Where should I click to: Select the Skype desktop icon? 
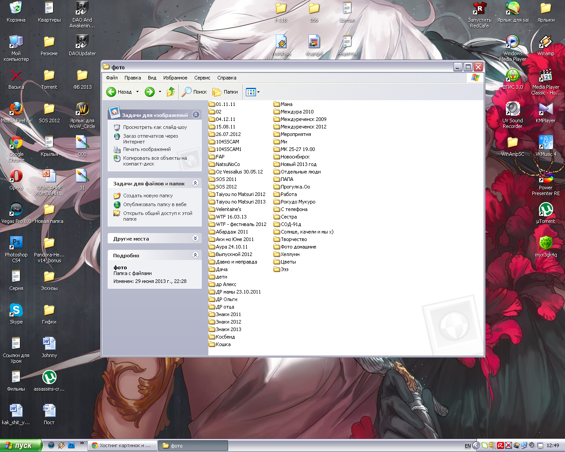tap(16, 311)
